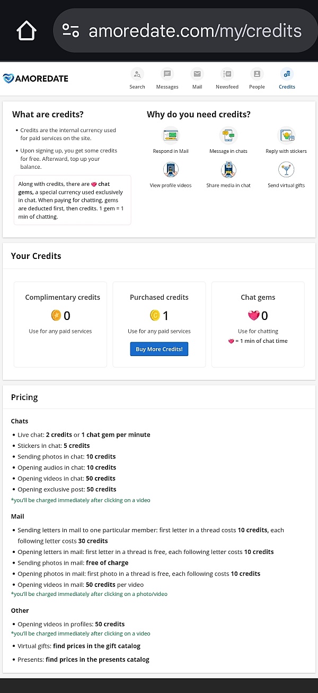Screen dimensions: 318x693
Task: Click the Search nav icon
Action: tap(137, 74)
